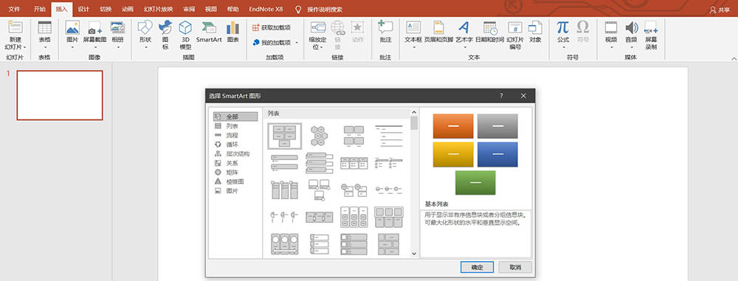Close the SmartArt dialog
The image size is (738, 281).
point(523,96)
